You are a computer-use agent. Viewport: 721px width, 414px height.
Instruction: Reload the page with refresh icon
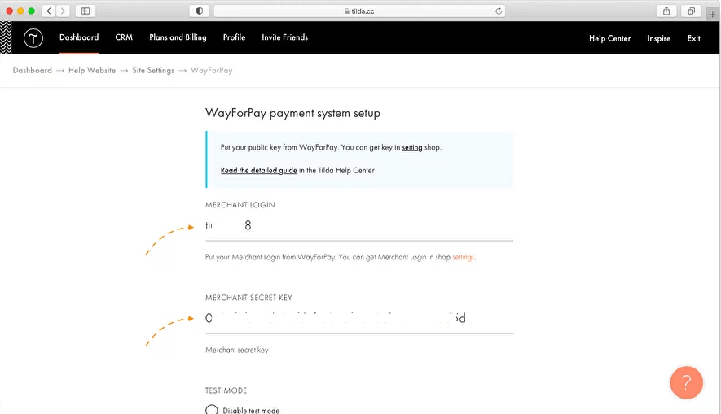(x=499, y=11)
